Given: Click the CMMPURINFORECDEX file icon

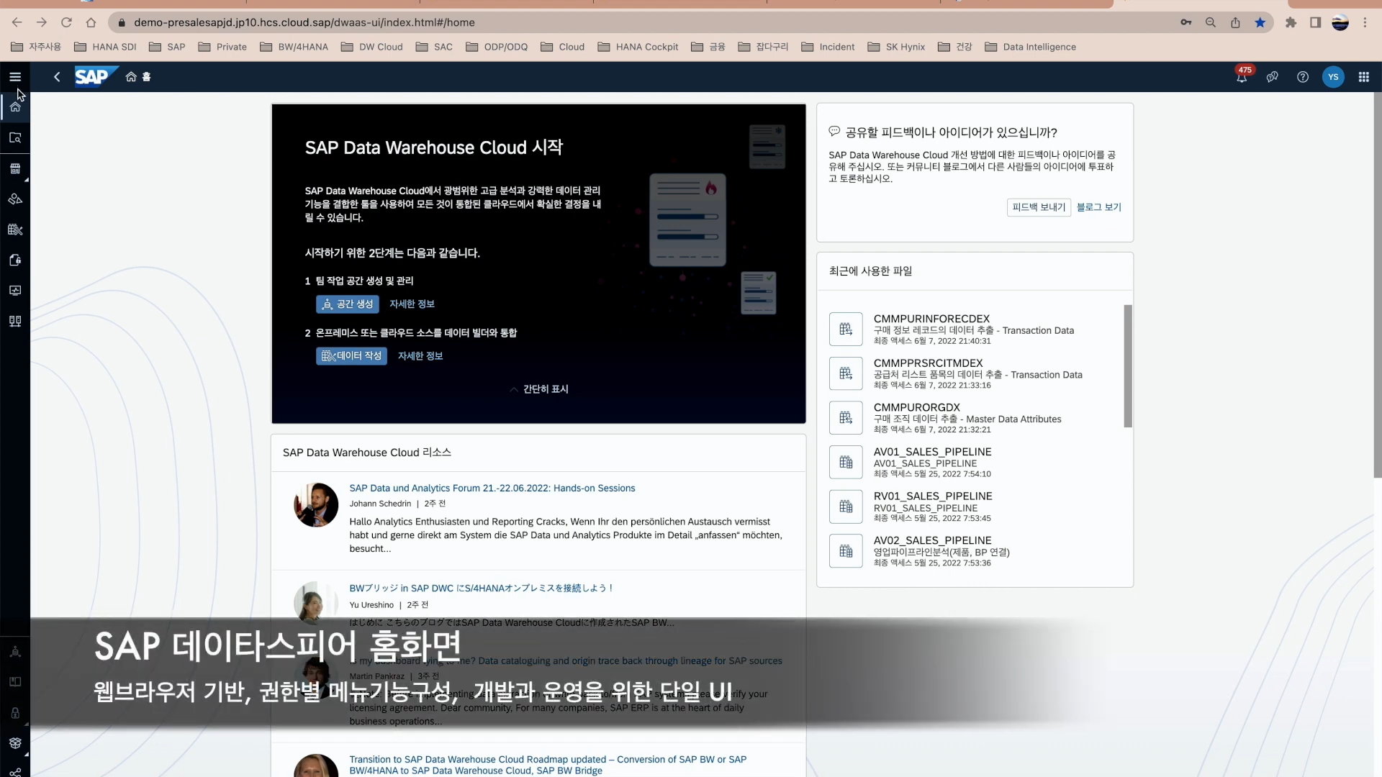Looking at the screenshot, I should tap(846, 330).
